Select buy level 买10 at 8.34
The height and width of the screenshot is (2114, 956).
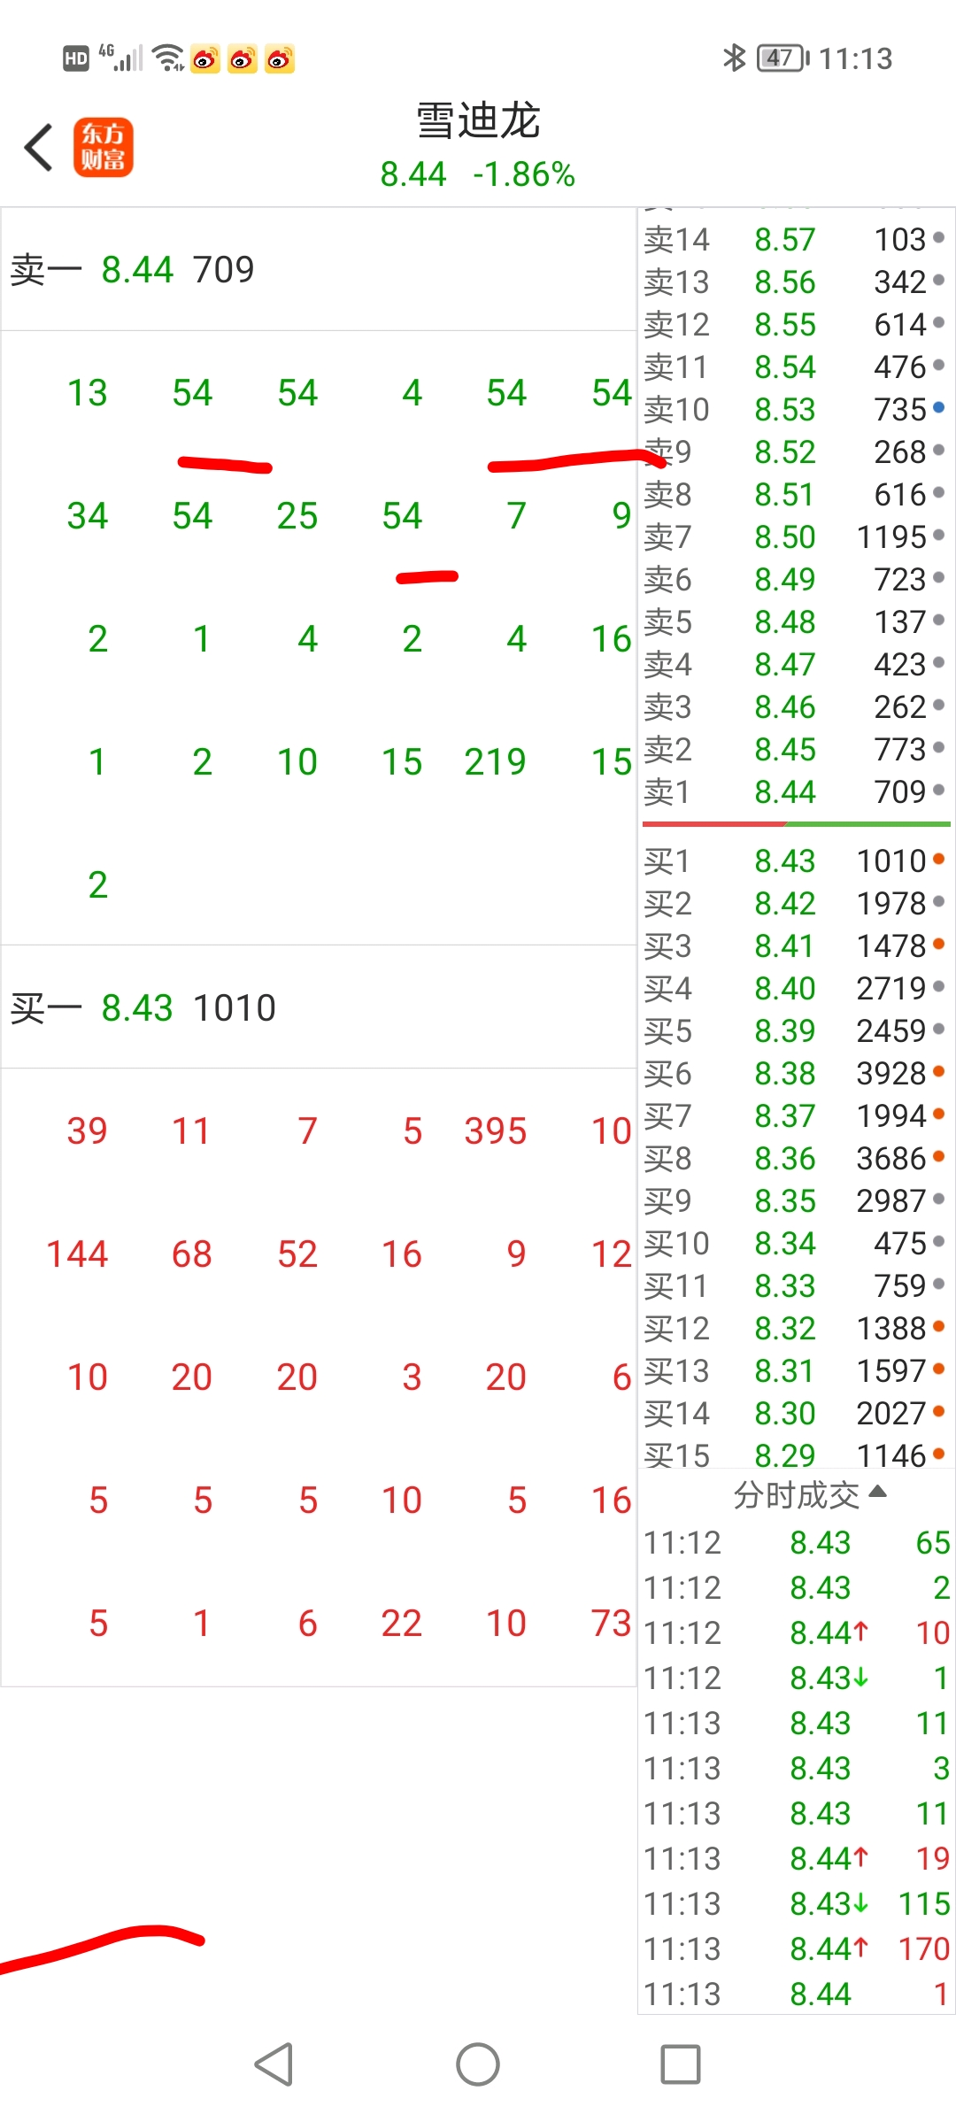coord(795,1243)
